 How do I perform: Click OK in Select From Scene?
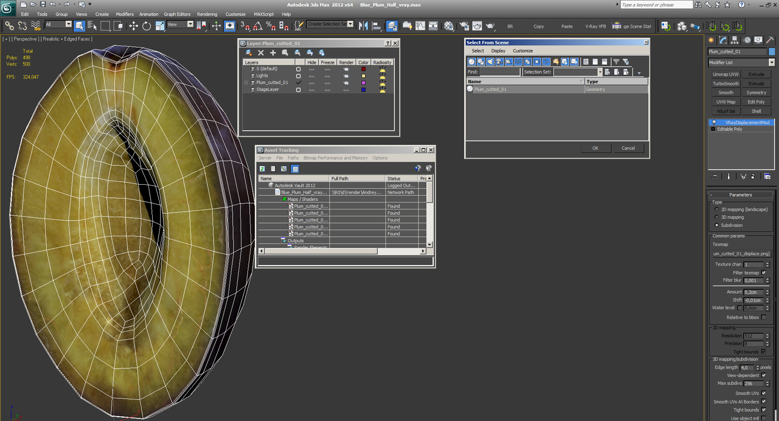[595, 148]
